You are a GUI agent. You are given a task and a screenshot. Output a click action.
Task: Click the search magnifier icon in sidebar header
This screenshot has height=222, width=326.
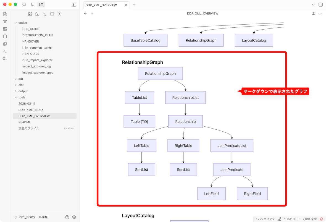click(x=24, y=5)
